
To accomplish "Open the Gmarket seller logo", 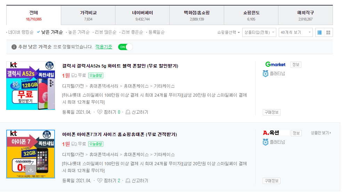I will tap(275, 64).
